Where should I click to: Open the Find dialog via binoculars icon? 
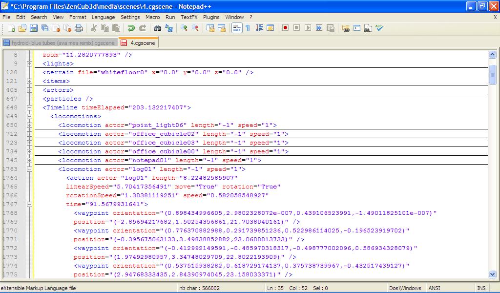pos(158,28)
